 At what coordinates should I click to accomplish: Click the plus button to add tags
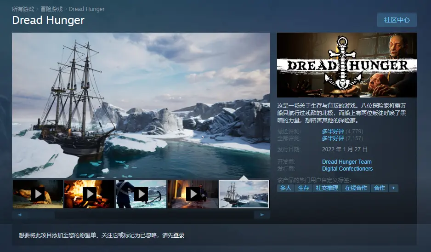(x=394, y=188)
